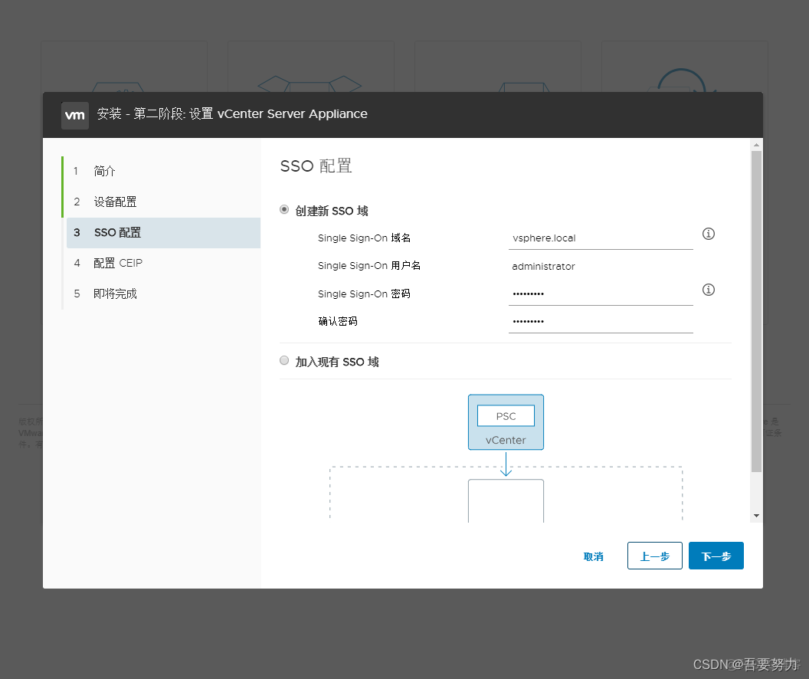Click the vm logo in dialog header
809x679 pixels.
[75, 115]
